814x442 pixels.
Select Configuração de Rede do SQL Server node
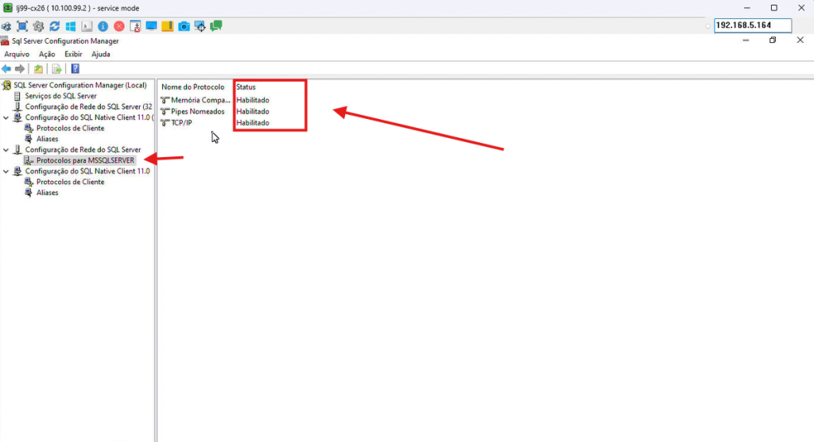(83, 150)
